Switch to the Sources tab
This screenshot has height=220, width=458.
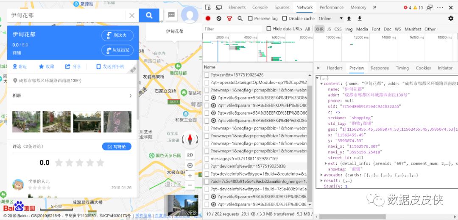point(282,7)
